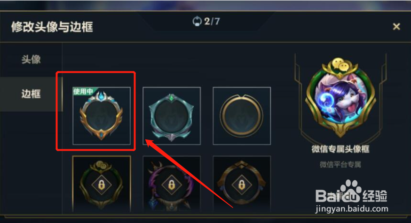This screenshot has width=411, height=223.
Task: Click the padlock icon on the bronze frame
Action: (242, 185)
